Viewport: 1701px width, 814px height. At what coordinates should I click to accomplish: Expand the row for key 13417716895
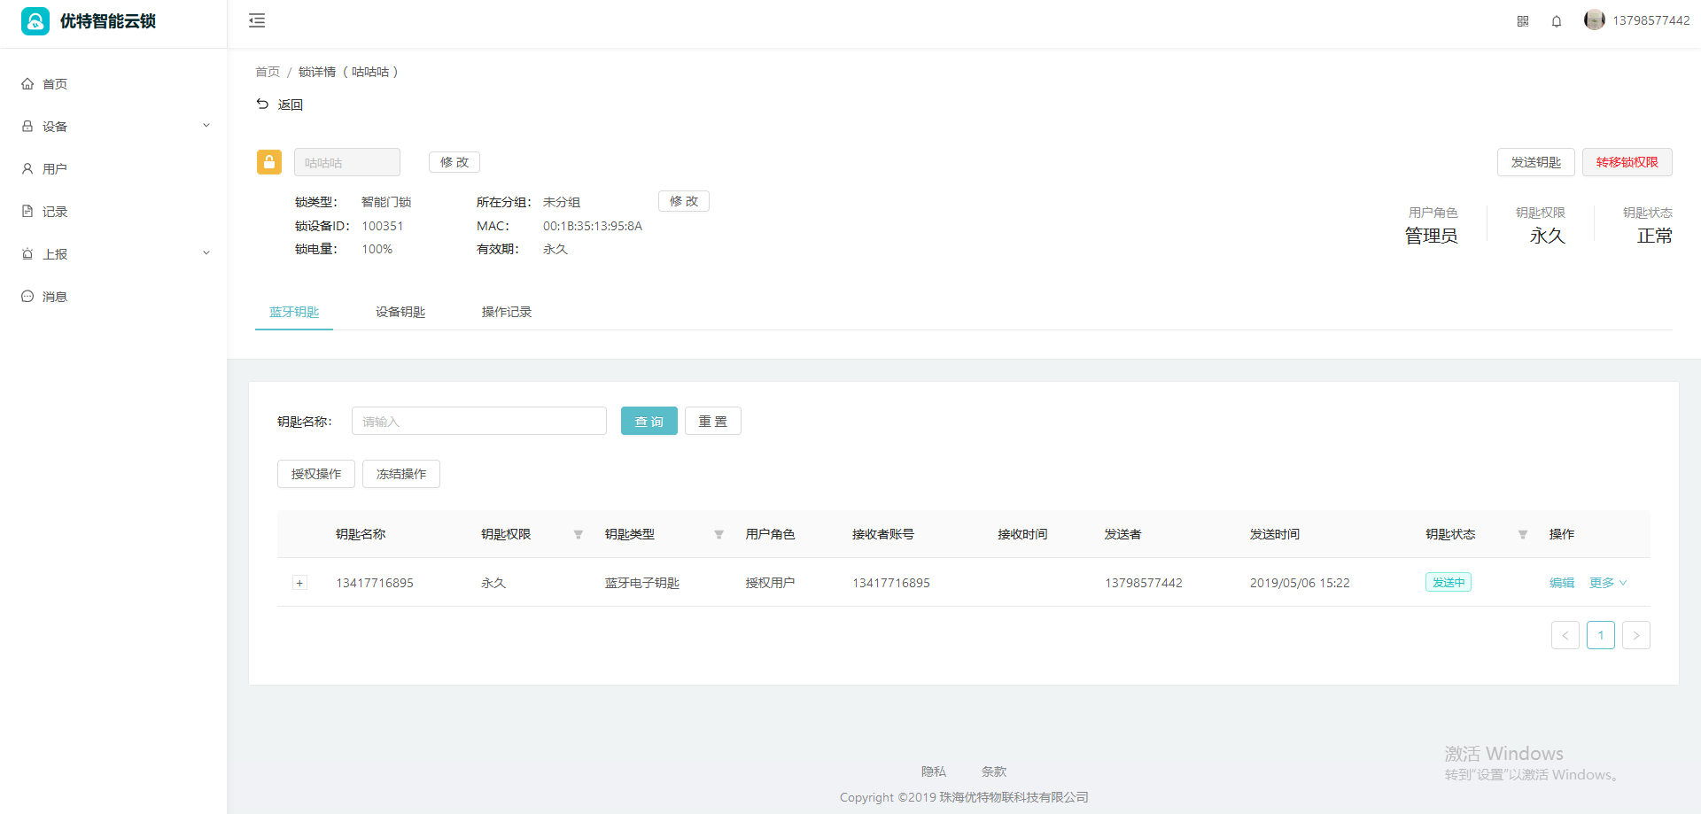pos(299,583)
